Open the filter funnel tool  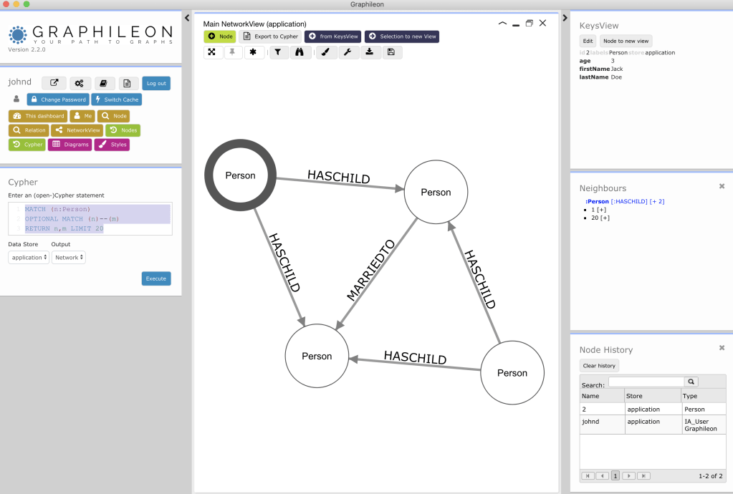(279, 52)
